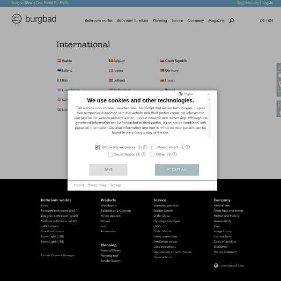This screenshot has height=281, width=281.
Task: Open footer Planning tool link
Action: click(109, 256)
